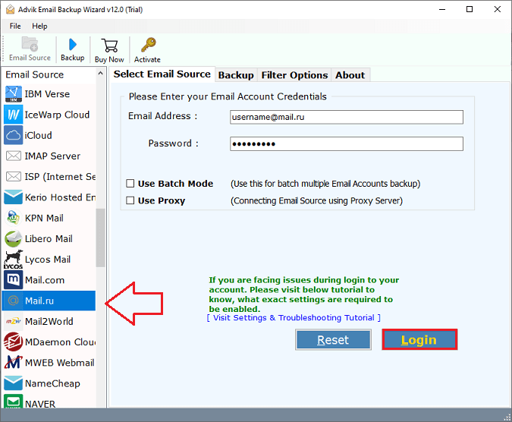Viewport: 512px width, 422px height.
Task: Select IceWarp Cloud label in source list
Action: [x=57, y=115]
